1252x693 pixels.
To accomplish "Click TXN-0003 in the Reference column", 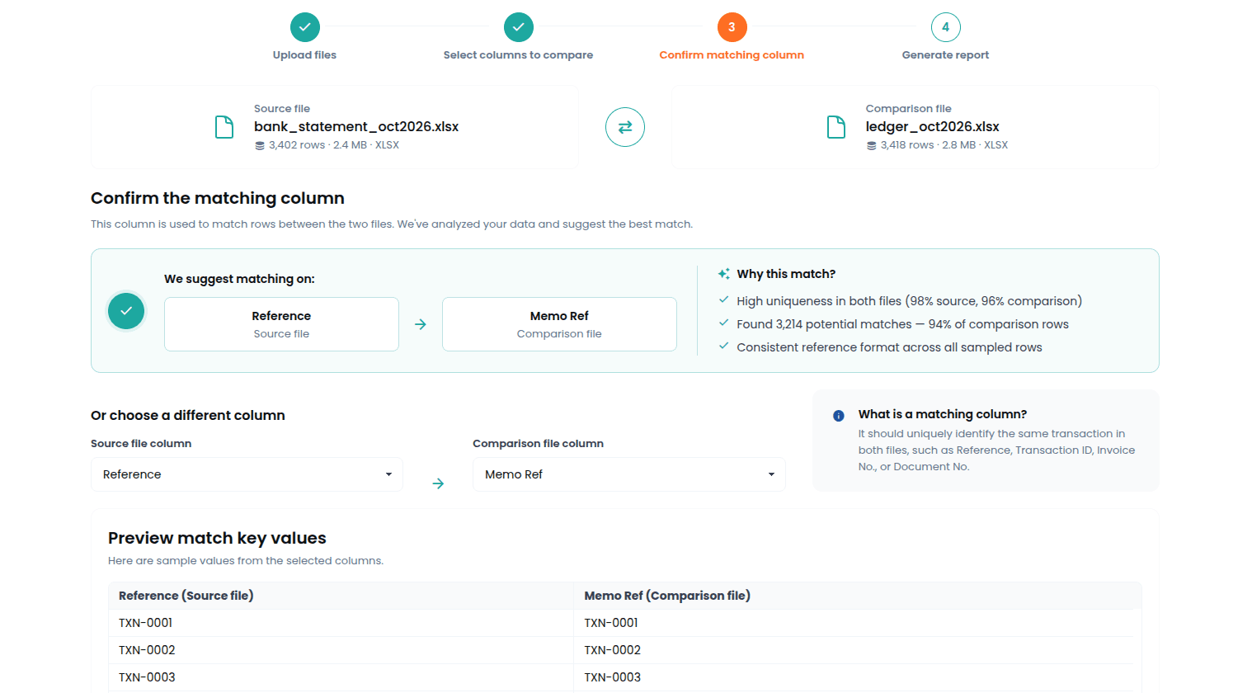I will click(x=147, y=677).
